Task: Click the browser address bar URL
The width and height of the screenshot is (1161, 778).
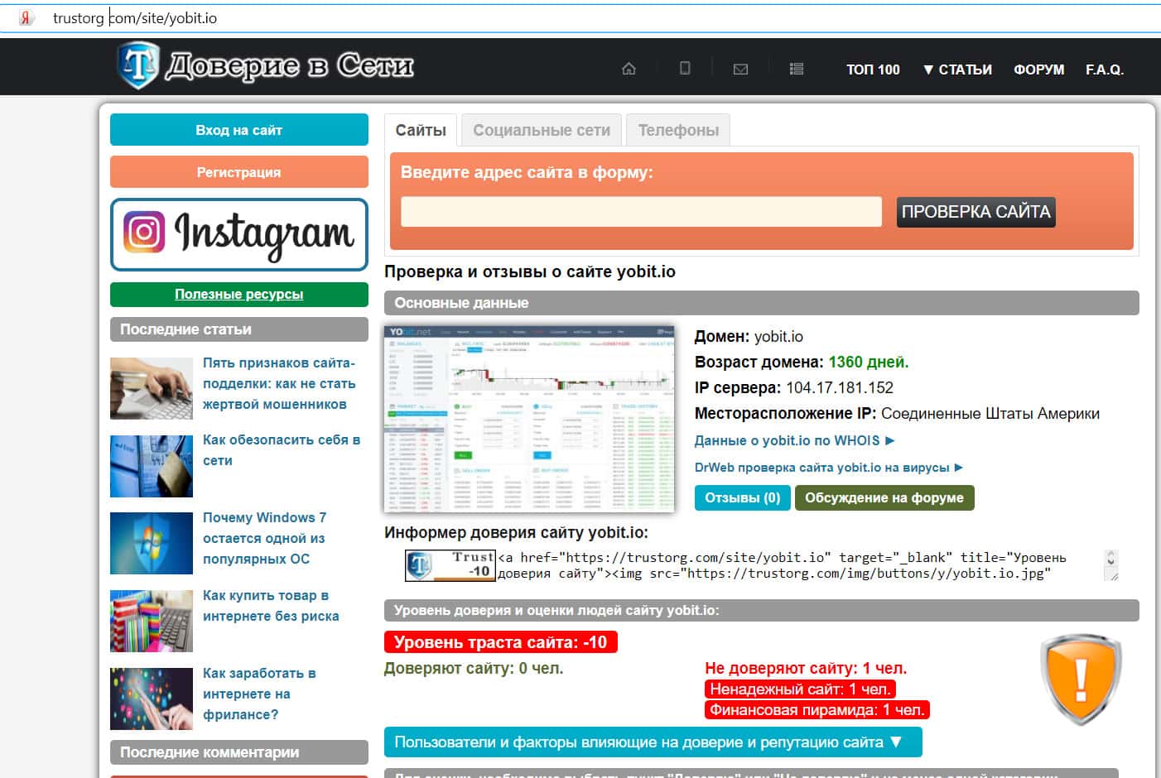Action: click(x=135, y=18)
